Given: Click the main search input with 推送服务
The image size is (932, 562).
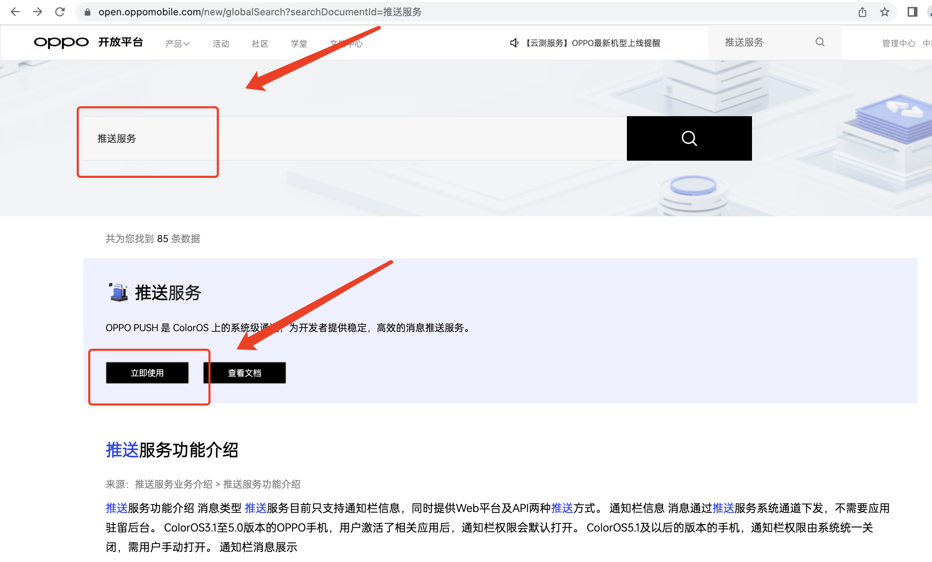Looking at the screenshot, I should [x=355, y=138].
